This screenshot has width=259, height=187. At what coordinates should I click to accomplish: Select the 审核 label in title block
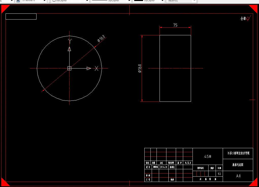coord(148,175)
